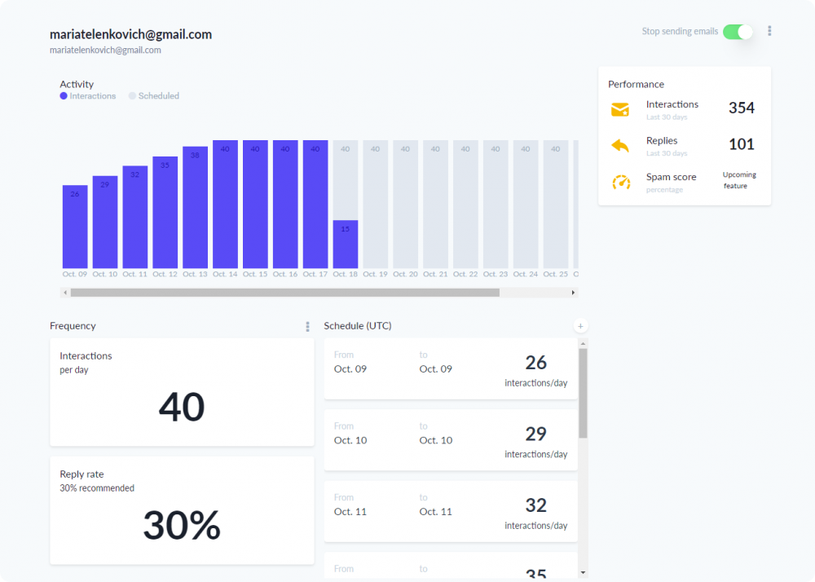Add a new schedule with plus icon
The width and height of the screenshot is (815, 582).
[x=580, y=326]
